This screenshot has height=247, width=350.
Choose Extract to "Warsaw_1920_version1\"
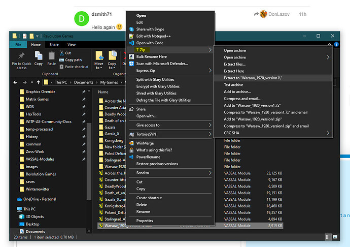point(272,78)
